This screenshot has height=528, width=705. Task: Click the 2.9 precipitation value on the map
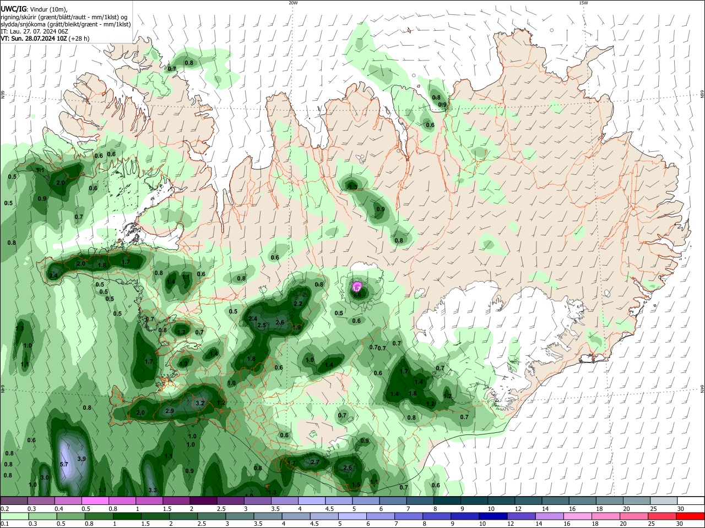(x=170, y=411)
